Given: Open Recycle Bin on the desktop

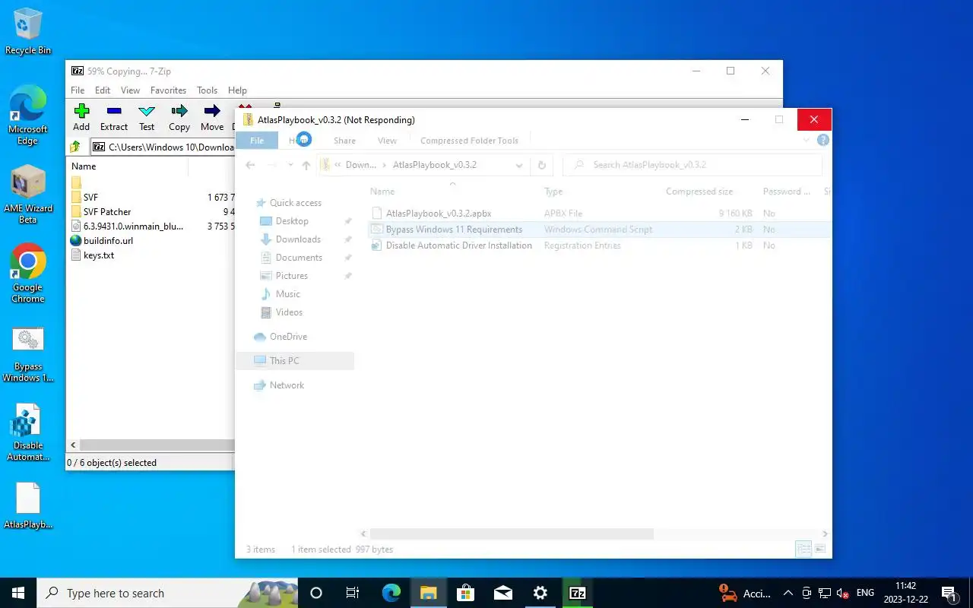Looking at the screenshot, I should tap(28, 32).
